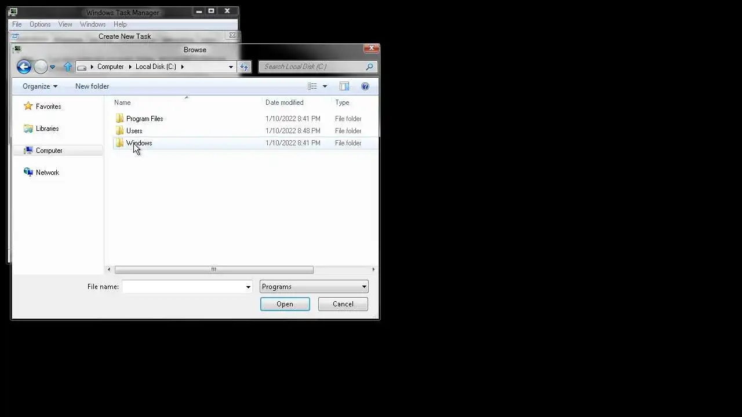Screen dimensions: 742x417
Task: Select Computer in the address breadcrumb
Action: click(110, 67)
